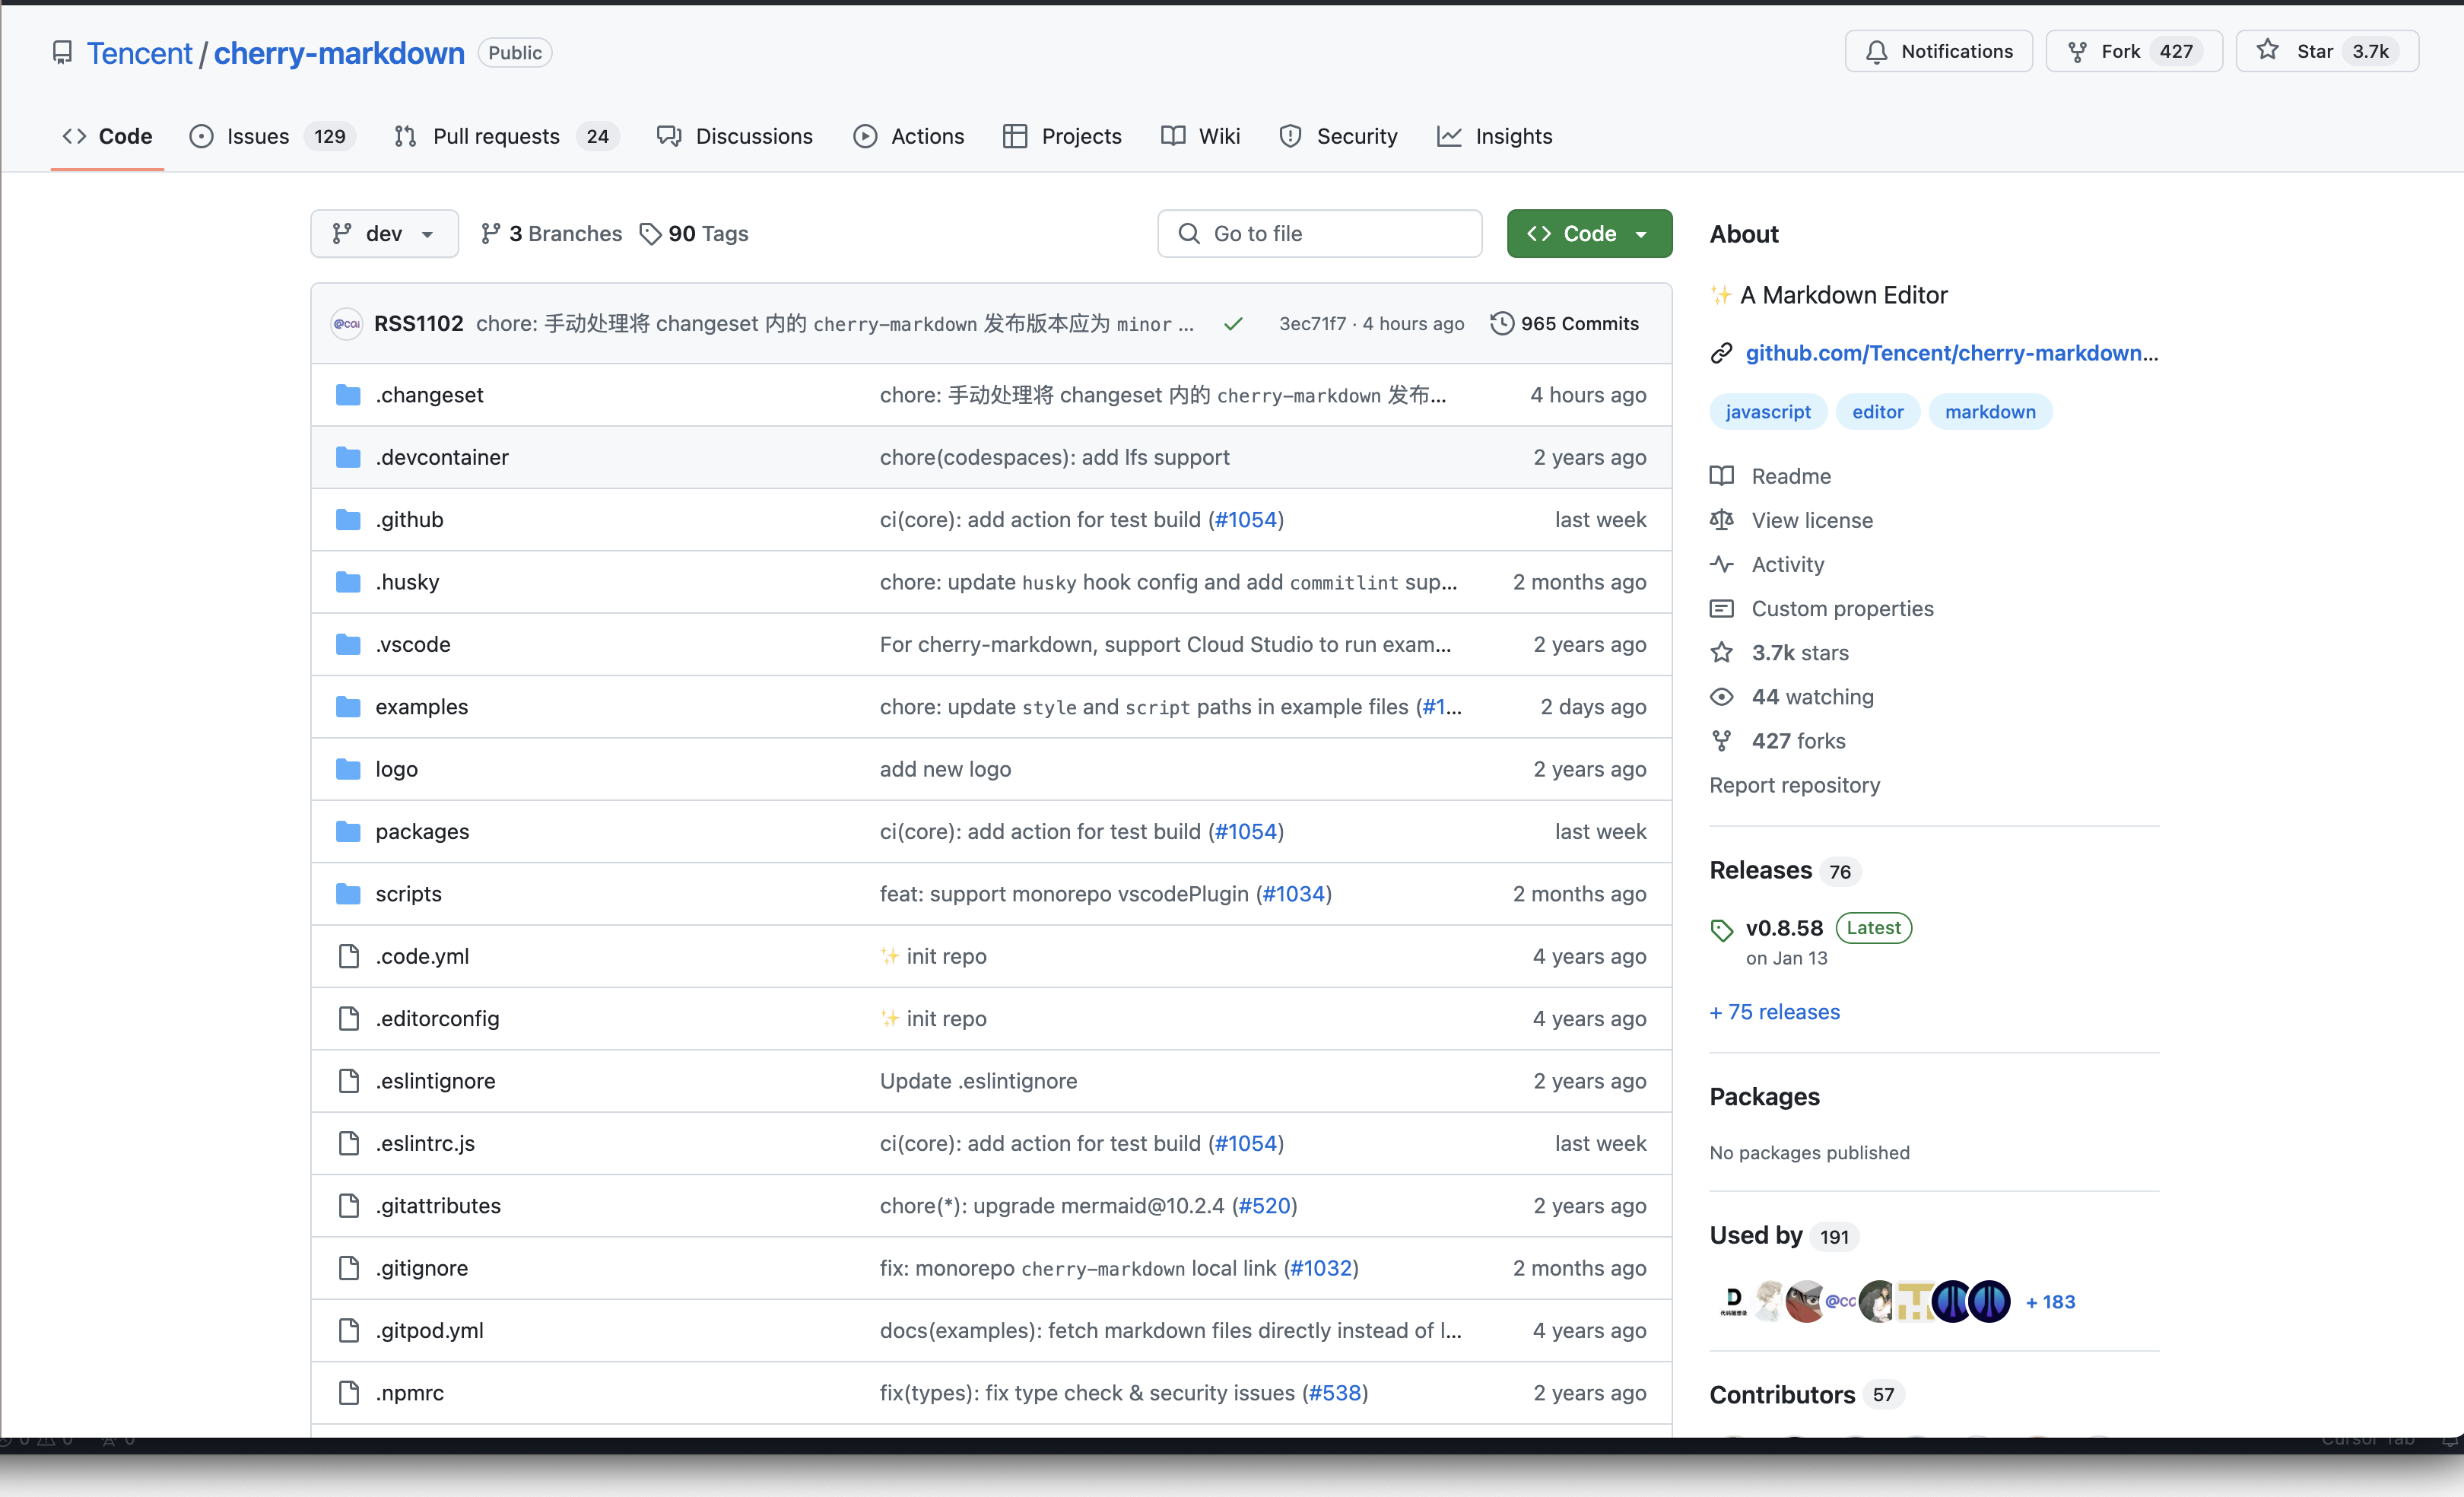Click the tags icon near 90 Tags
2464x1497 pixels.
click(650, 234)
